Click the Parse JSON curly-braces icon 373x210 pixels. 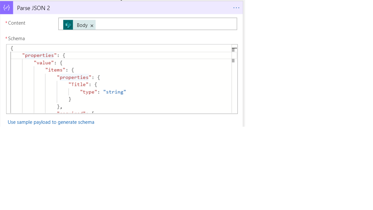click(6, 7)
